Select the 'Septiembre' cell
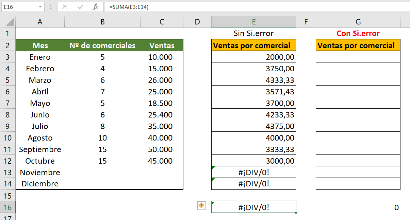 40,149
